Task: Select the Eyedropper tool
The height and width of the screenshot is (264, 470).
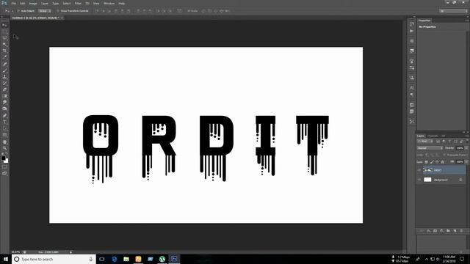Action: (x=4, y=57)
